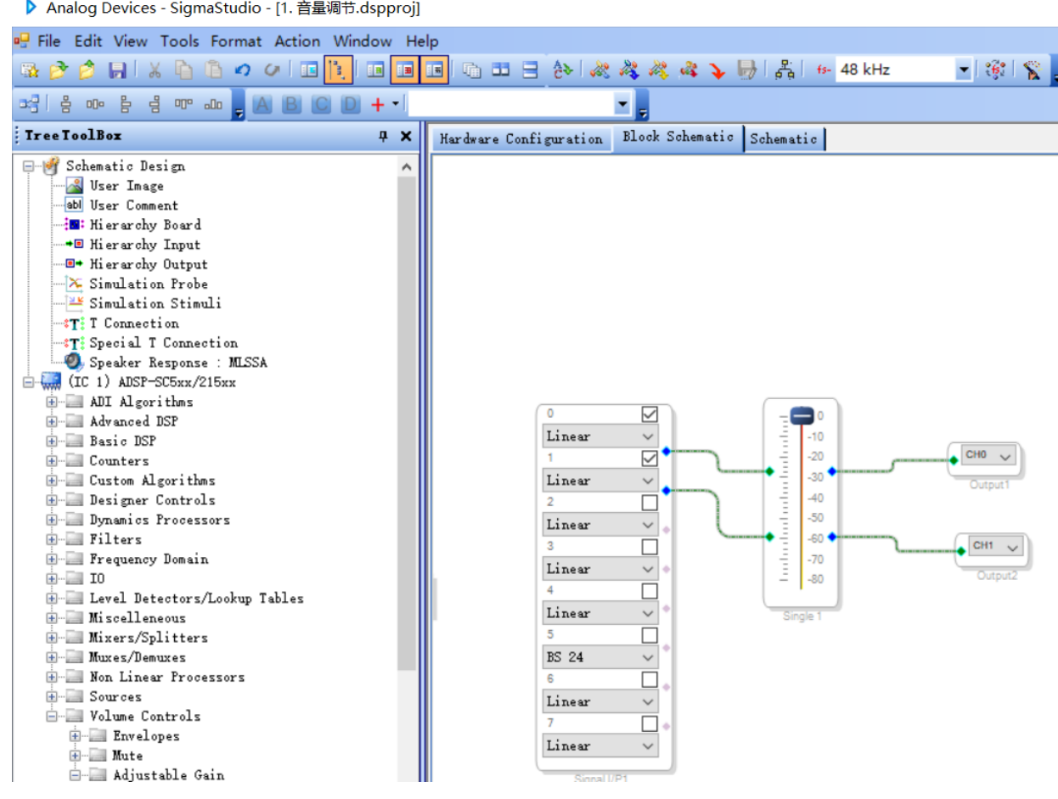
Task: Select the User Comment tree item
Action: click(134, 205)
